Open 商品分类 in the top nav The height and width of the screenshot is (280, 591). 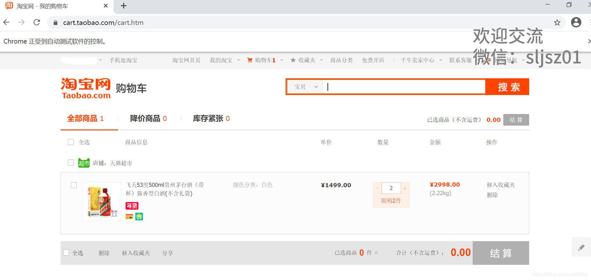coord(341,60)
